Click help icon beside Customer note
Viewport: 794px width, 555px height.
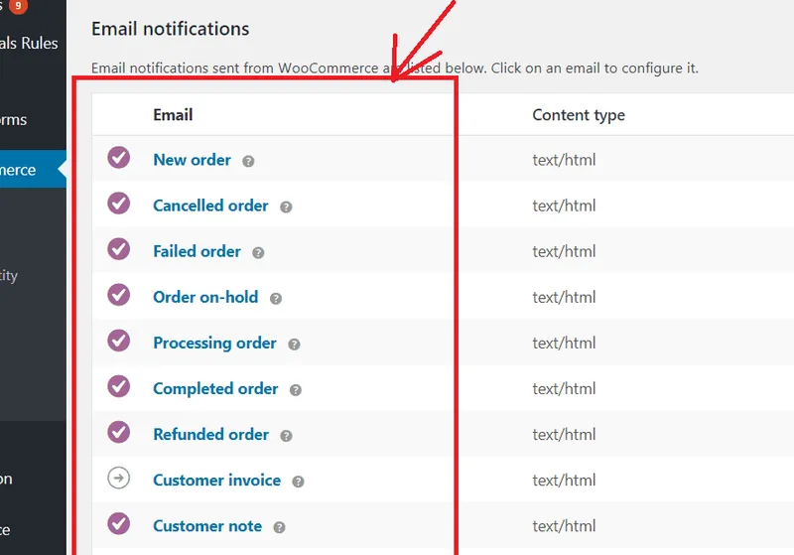[x=279, y=527]
